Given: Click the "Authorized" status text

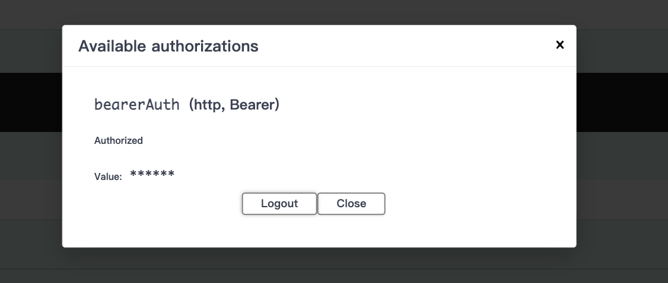Looking at the screenshot, I should pyautogui.click(x=119, y=141).
